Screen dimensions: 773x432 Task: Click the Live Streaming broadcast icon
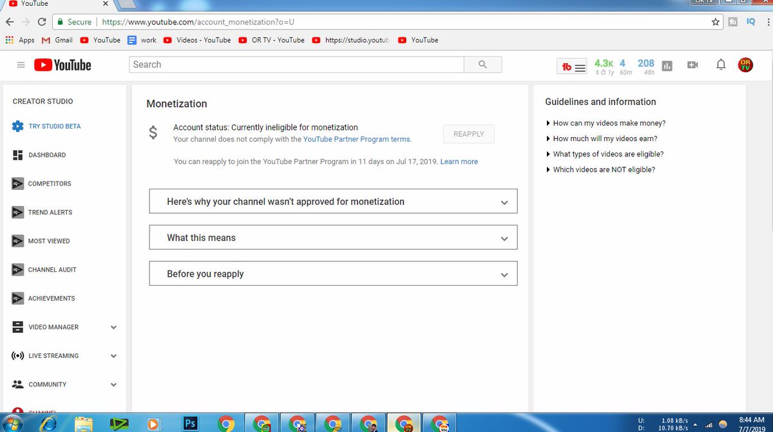[x=17, y=356]
